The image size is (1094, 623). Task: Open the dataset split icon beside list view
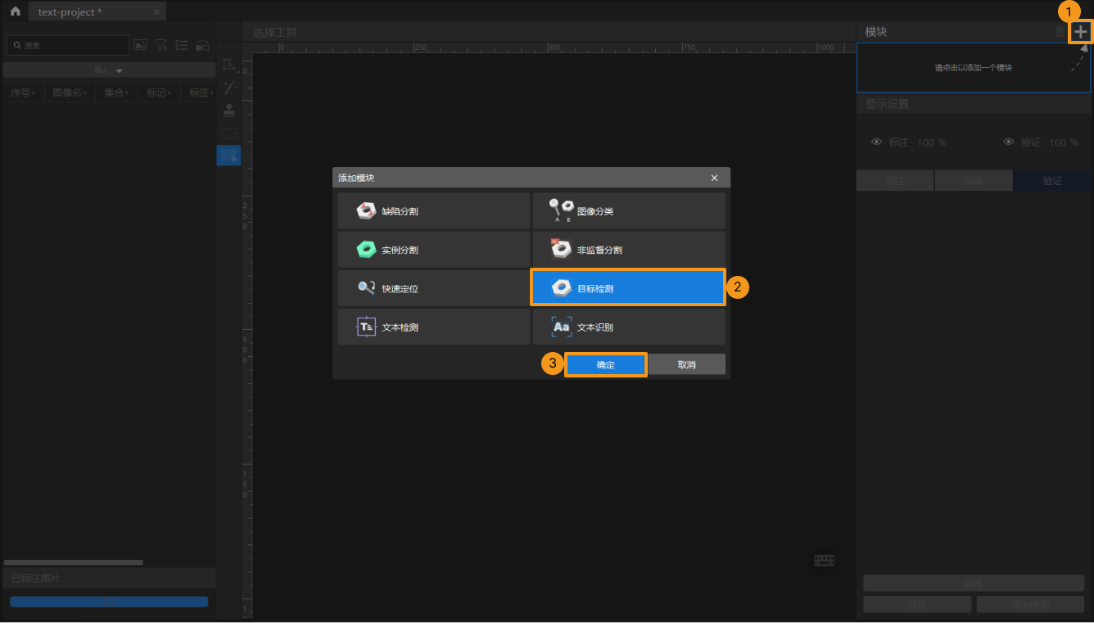click(x=202, y=45)
